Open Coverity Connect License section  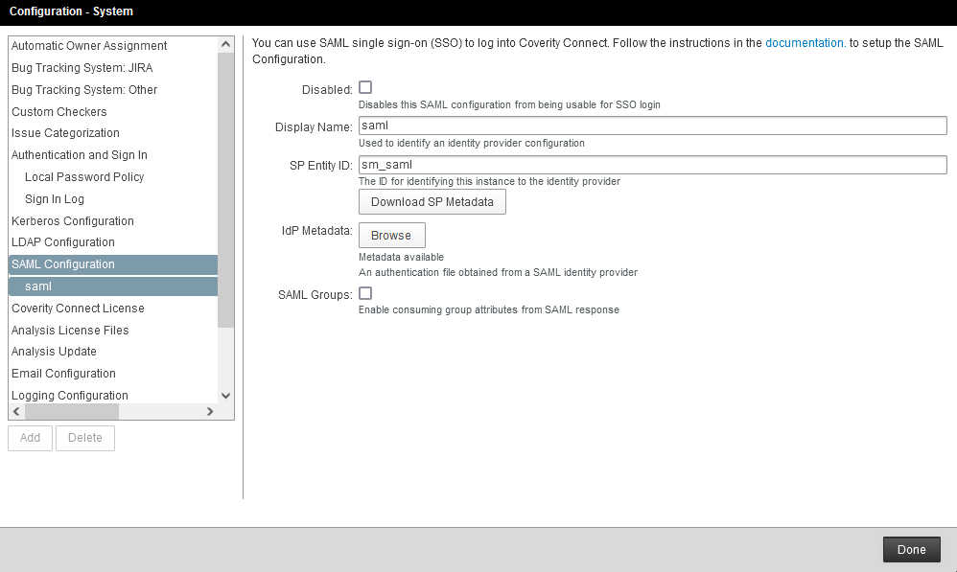coord(78,308)
